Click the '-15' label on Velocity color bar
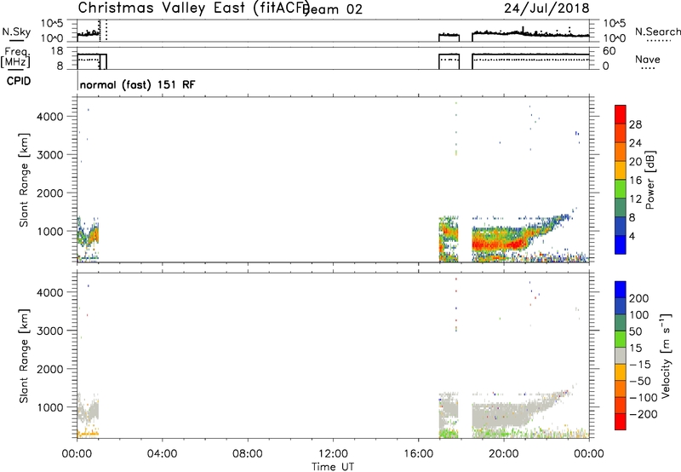Screen dimensions: 681x472 (x=640, y=365)
